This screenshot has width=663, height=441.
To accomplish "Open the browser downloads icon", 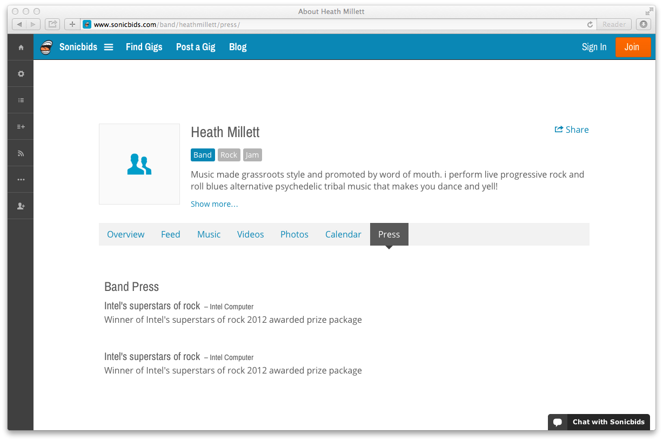I will tap(644, 24).
